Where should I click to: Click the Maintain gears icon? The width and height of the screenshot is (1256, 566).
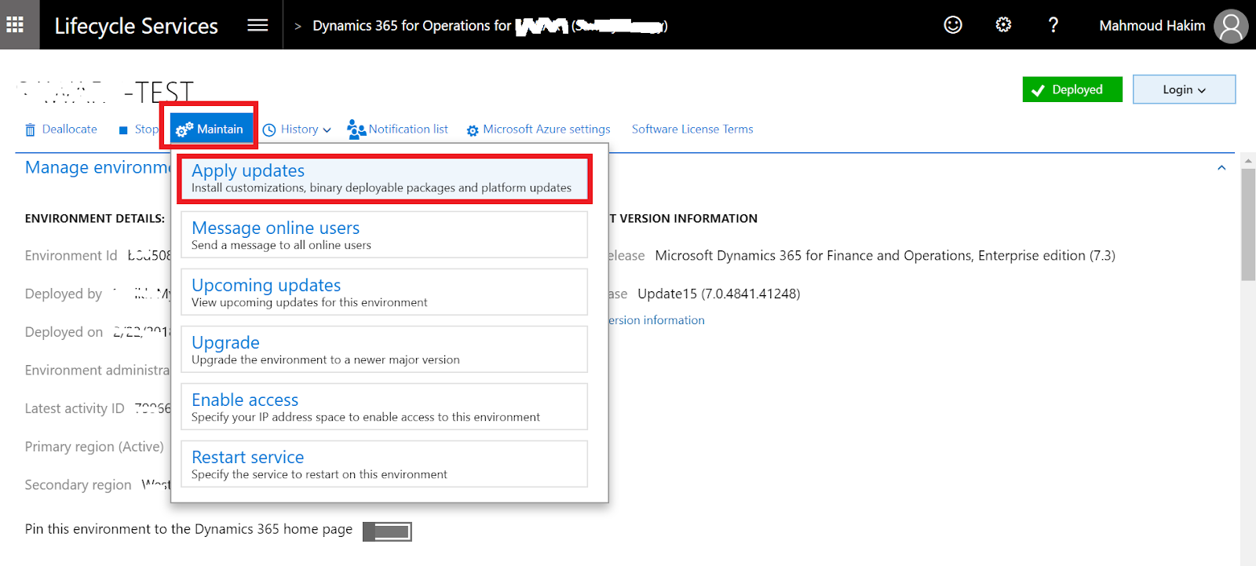184,130
